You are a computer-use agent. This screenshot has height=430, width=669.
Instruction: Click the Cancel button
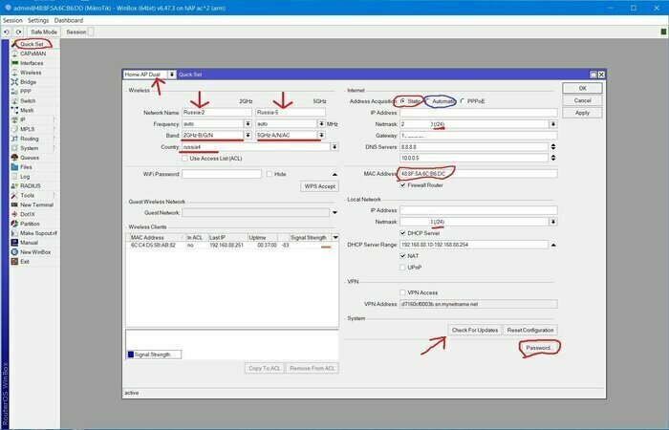(582, 100)
